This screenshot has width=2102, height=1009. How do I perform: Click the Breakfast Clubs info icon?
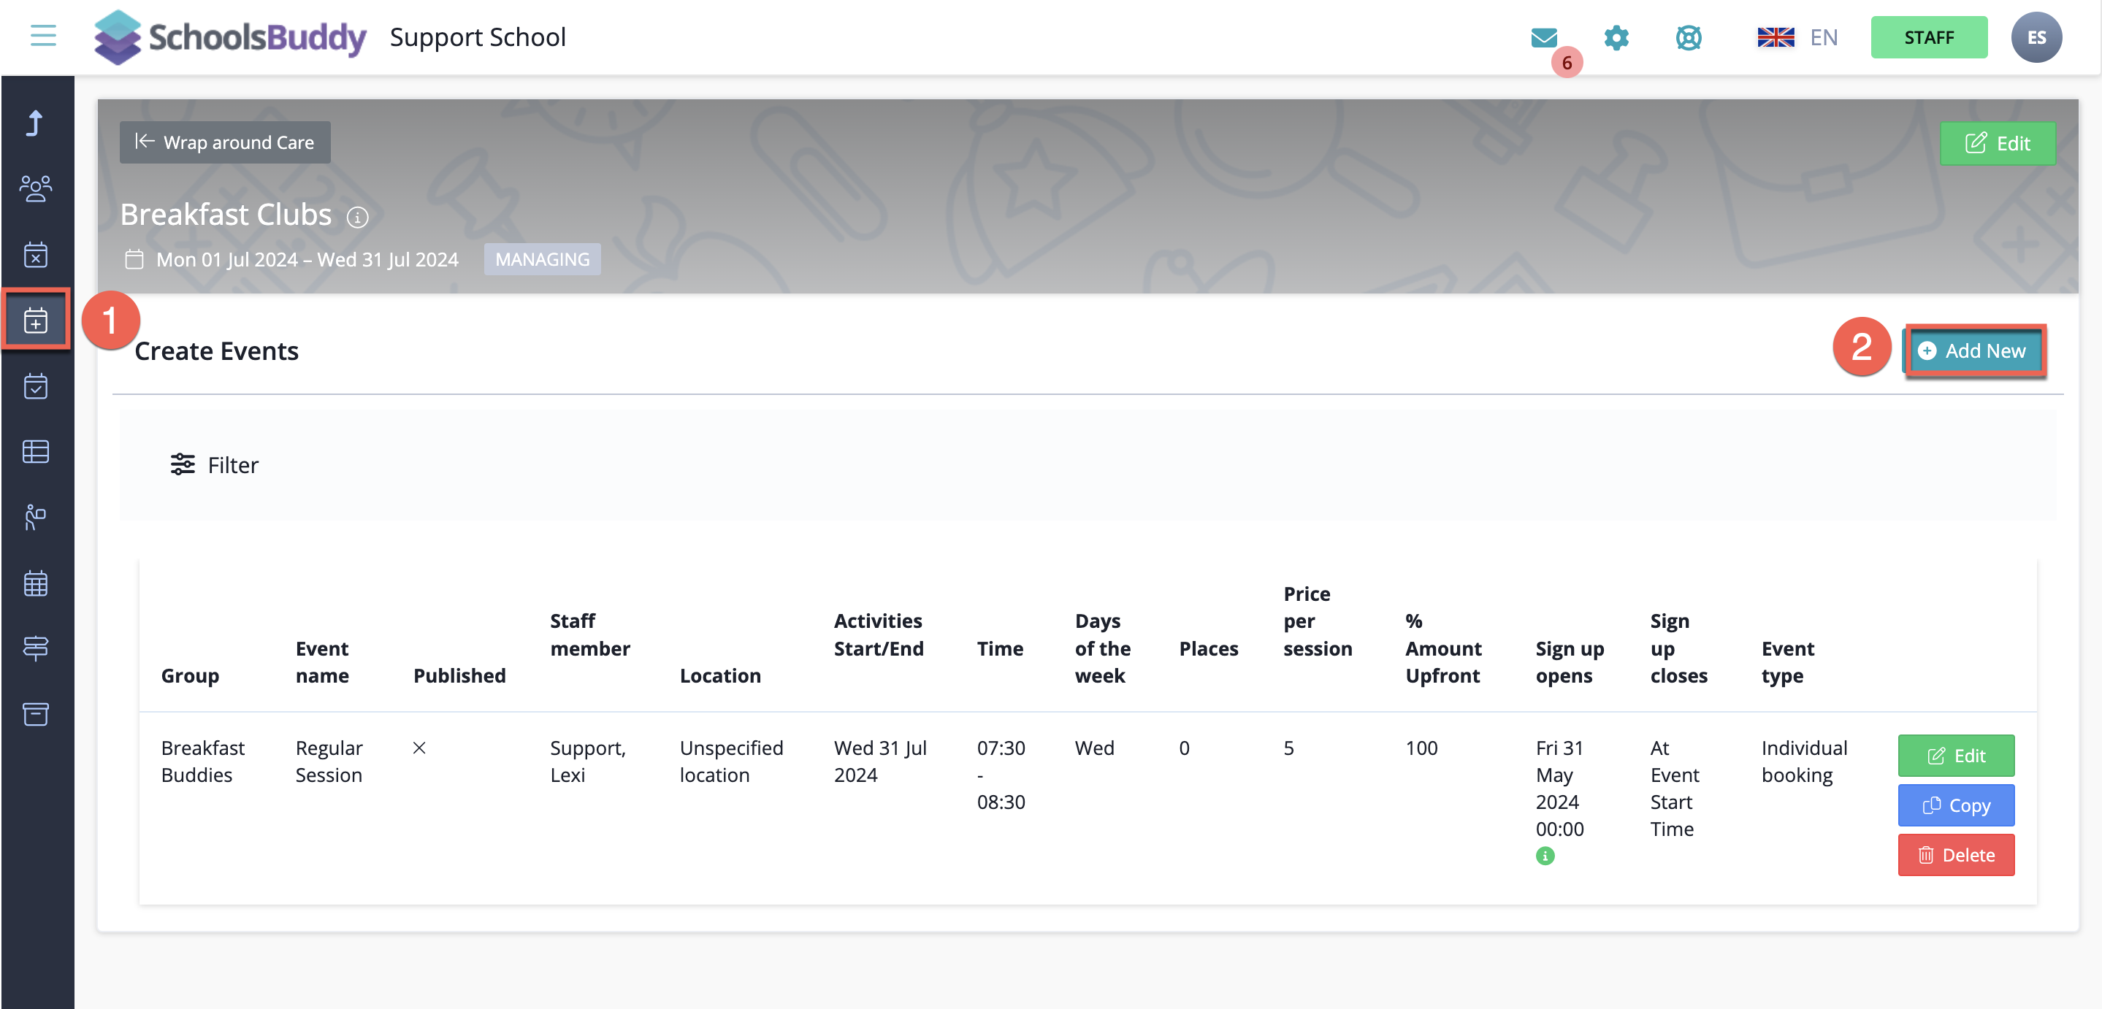click(x=357, y=217)
